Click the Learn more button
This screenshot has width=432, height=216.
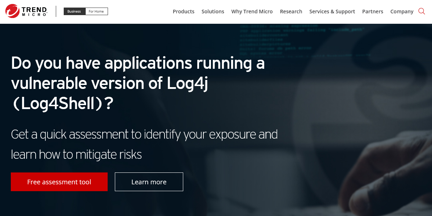149,182
